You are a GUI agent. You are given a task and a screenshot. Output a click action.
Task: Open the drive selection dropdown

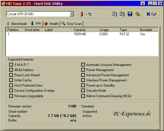(72, 14)
